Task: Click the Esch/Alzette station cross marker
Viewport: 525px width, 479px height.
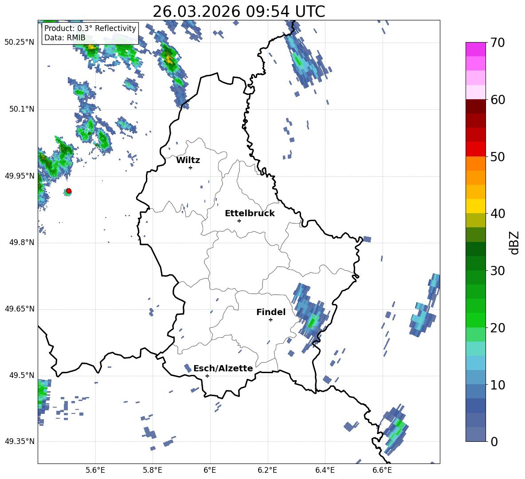Action: click(x=207, y=376)
